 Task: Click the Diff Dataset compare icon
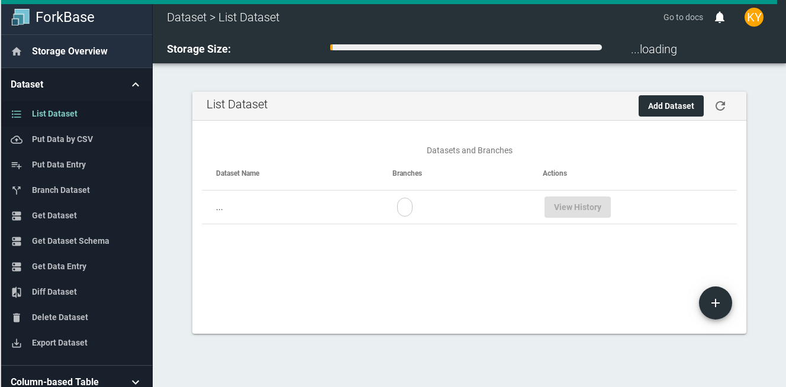[17, 292]
